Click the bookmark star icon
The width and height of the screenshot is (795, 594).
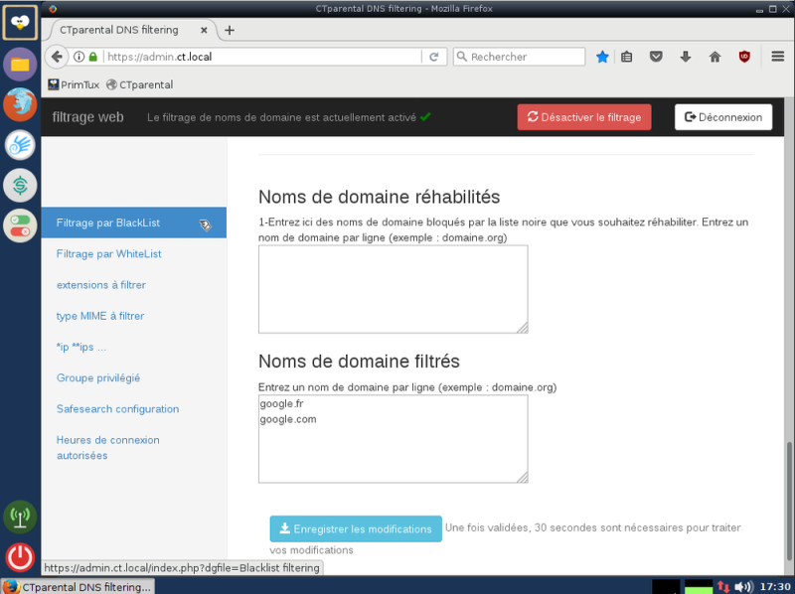coord(602,57)
